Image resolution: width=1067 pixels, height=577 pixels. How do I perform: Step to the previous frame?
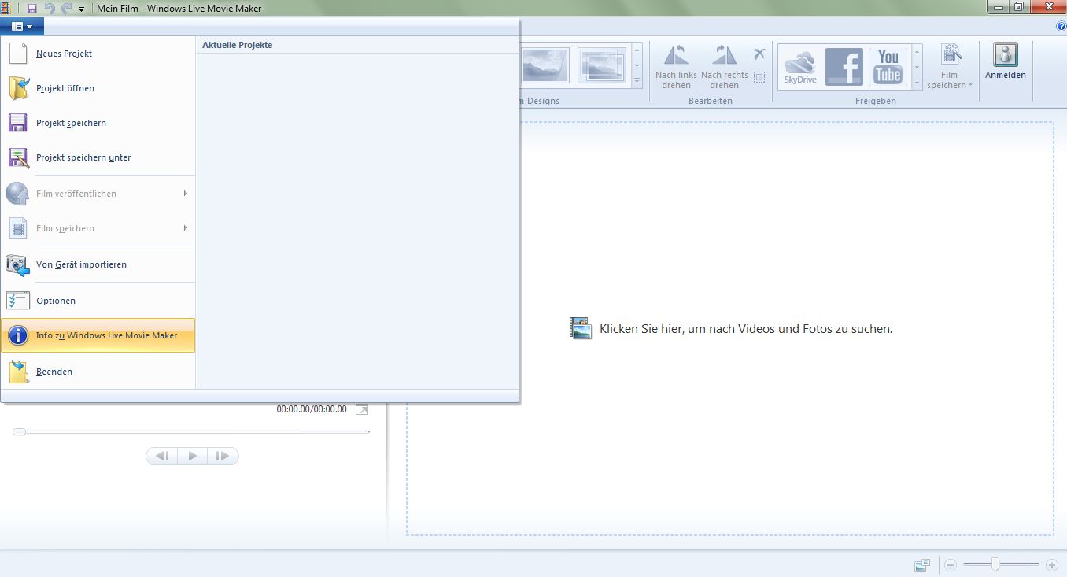coord(162,456)
